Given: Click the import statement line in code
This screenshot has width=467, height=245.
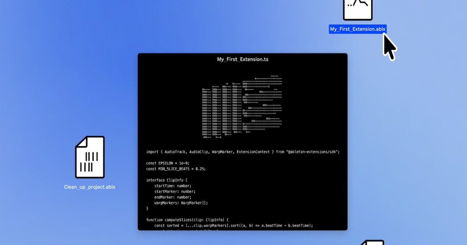Looking at the screenshot, I should coord(243,152).
